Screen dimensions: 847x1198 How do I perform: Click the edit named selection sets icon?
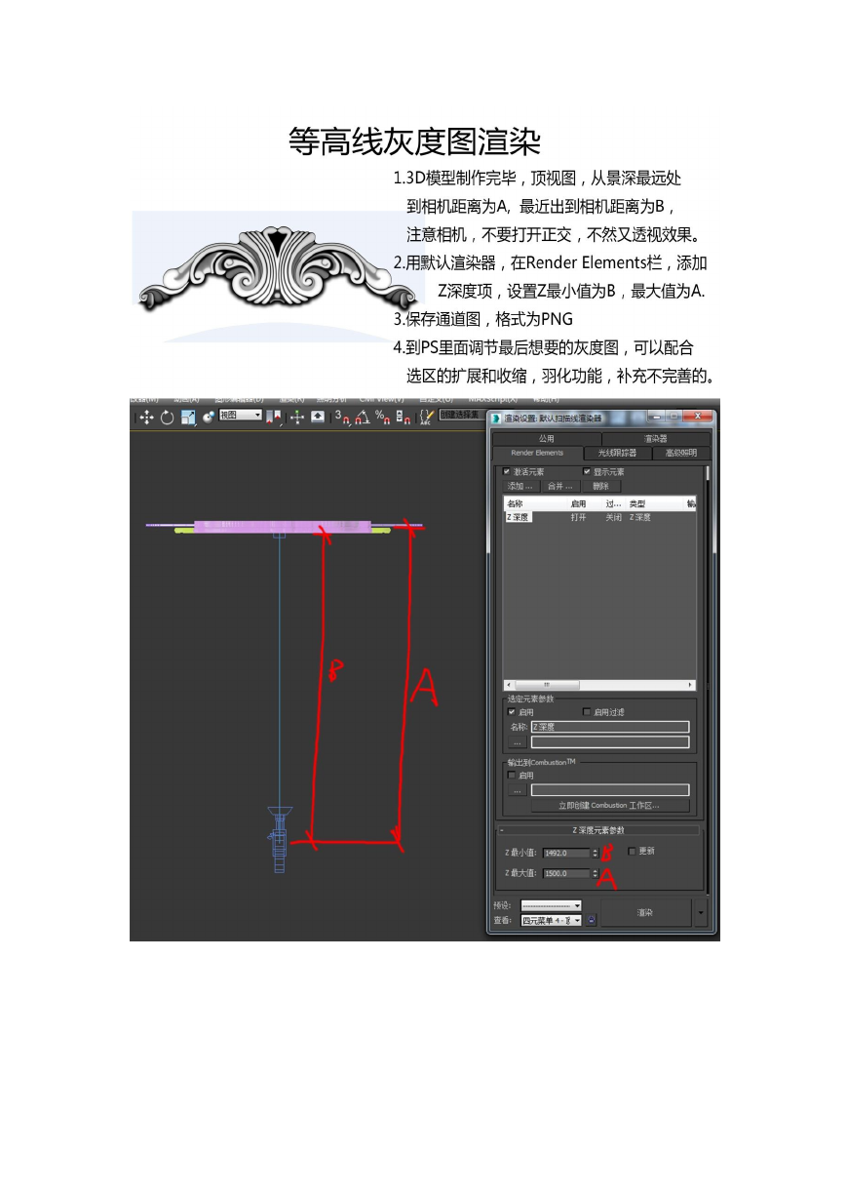click(426, 418)
